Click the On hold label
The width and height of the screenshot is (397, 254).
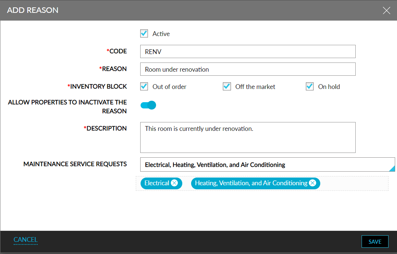tap(329, 87)
